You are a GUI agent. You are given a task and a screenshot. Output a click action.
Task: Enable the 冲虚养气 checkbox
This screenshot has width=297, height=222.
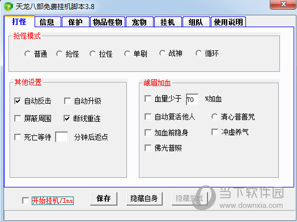click(215, 132)
